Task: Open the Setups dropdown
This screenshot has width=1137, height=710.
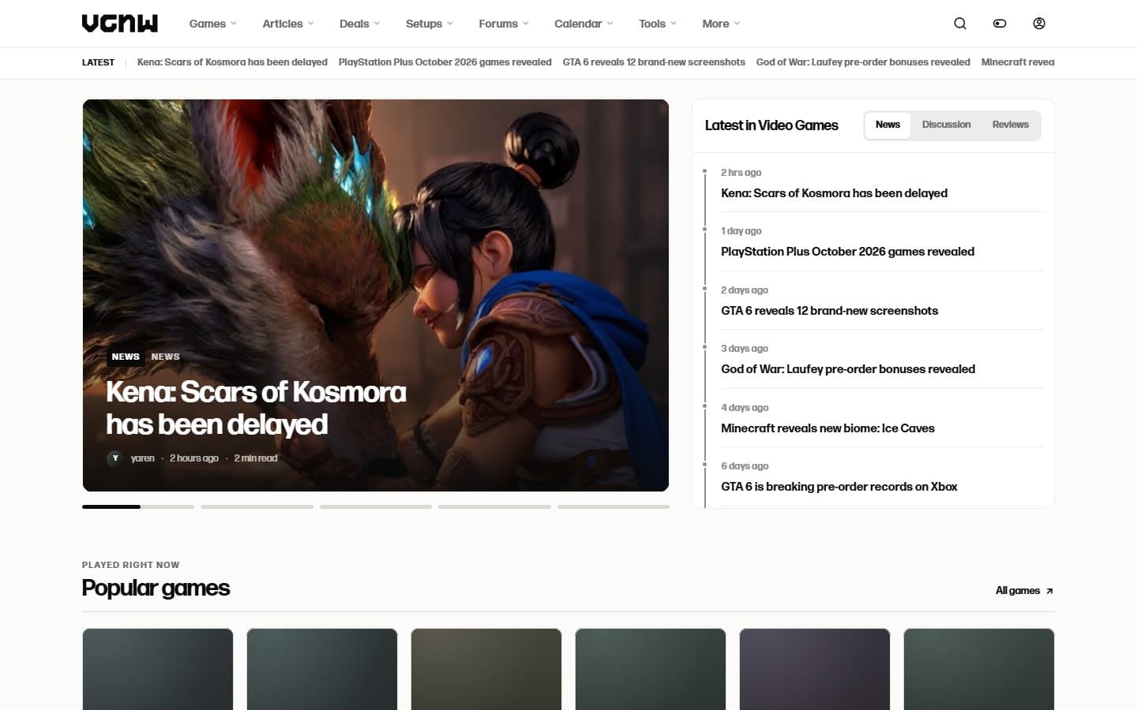Action: 429,24
